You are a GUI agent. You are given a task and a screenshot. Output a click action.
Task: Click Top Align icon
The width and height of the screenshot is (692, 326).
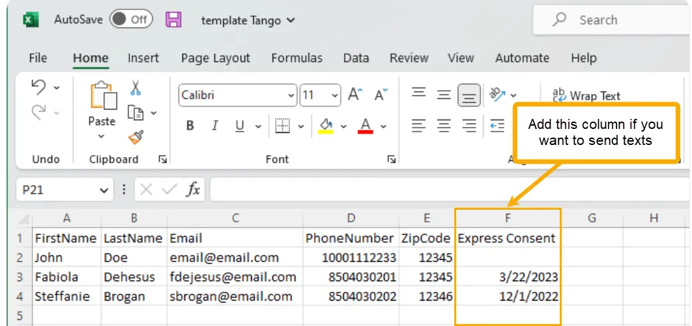click(418, 94)
